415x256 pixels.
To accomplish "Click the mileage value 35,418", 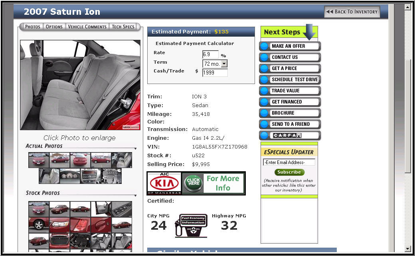I will pyautogui.click(x=201, y=114).
